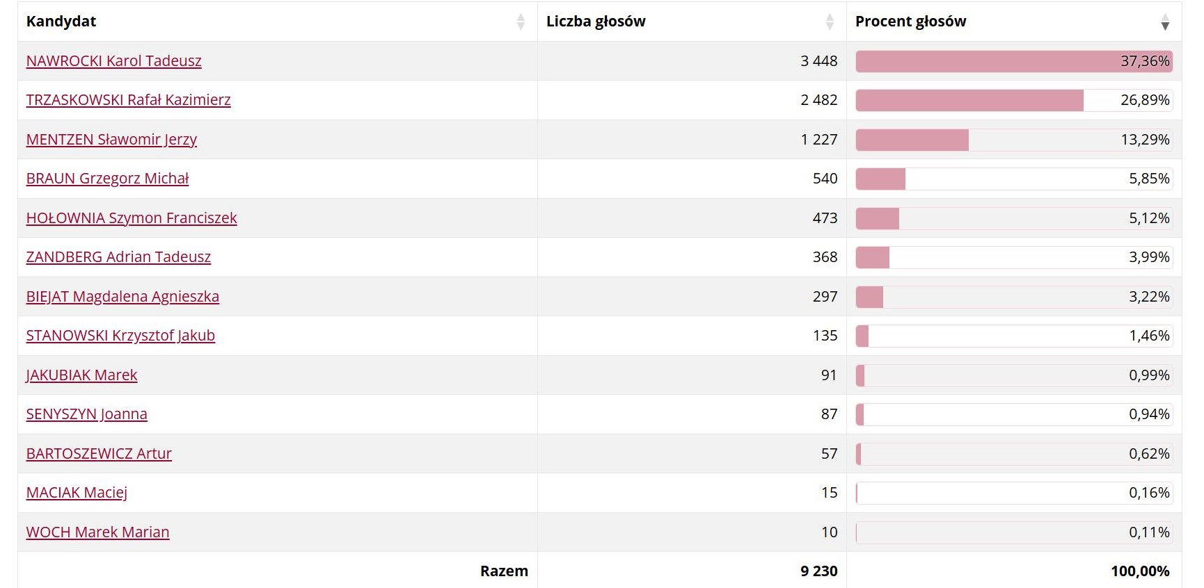Open BRAUN Grzegorz Michał link

coord(107,179)
